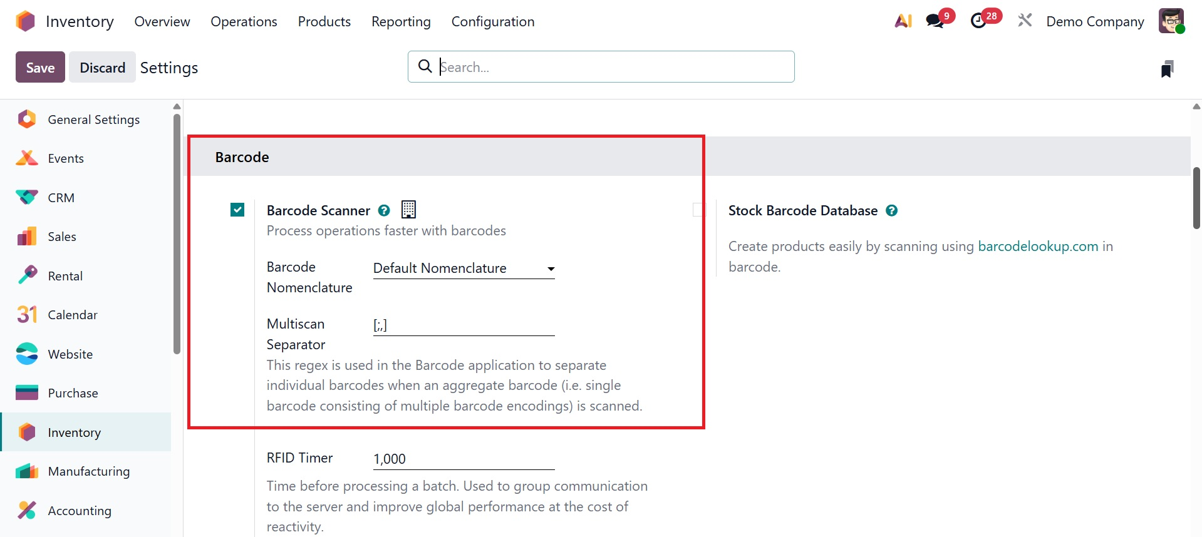Click the Save button
Screen dimensions: 1202x537
point(40,68)
